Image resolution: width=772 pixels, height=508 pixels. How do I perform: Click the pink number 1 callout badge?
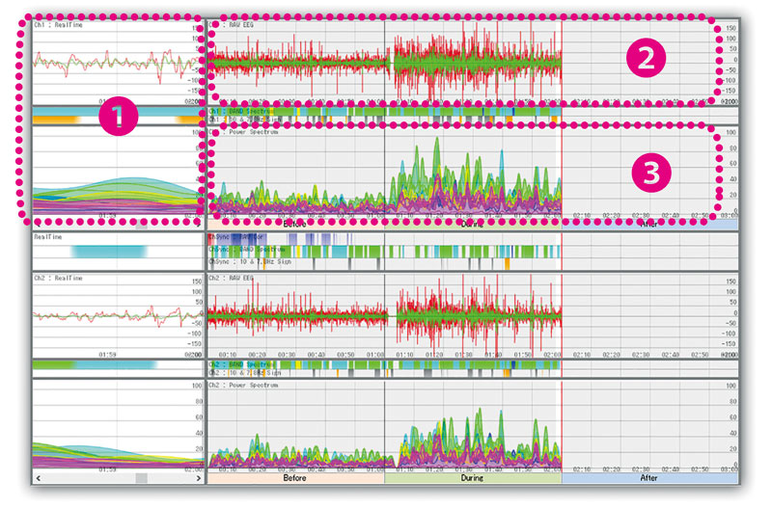tap(117, 118)
